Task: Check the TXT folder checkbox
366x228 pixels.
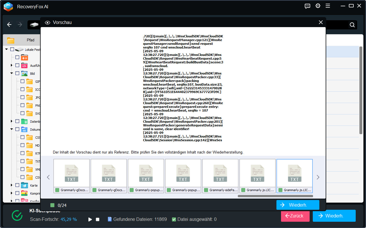Action: (22, 161)
